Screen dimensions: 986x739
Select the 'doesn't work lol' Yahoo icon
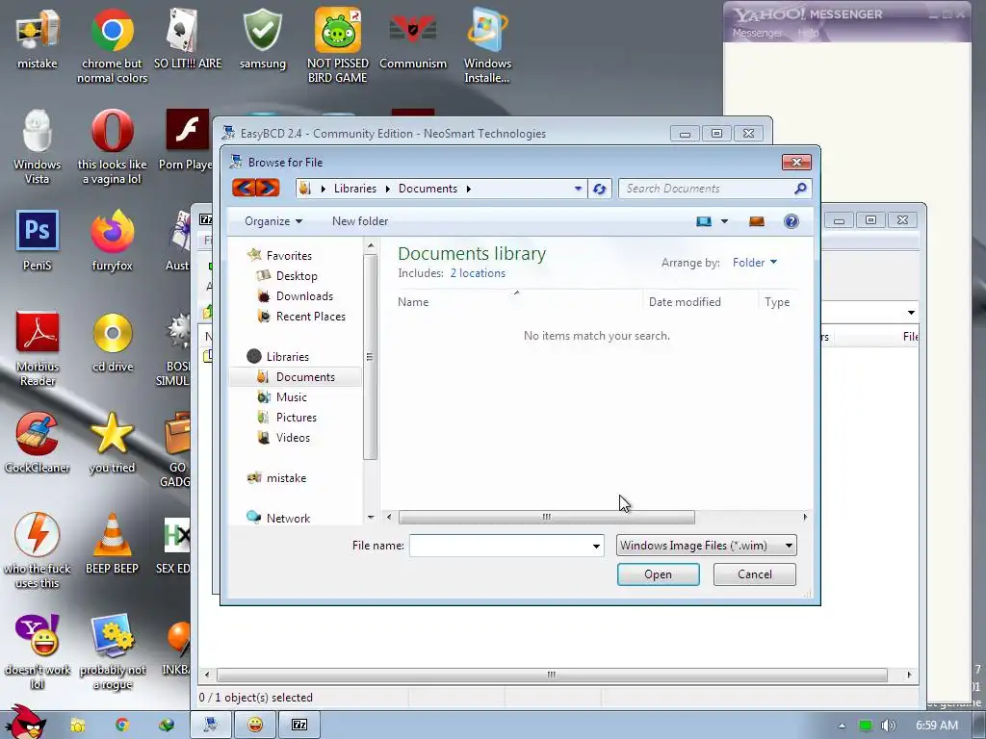click(38, 652)
